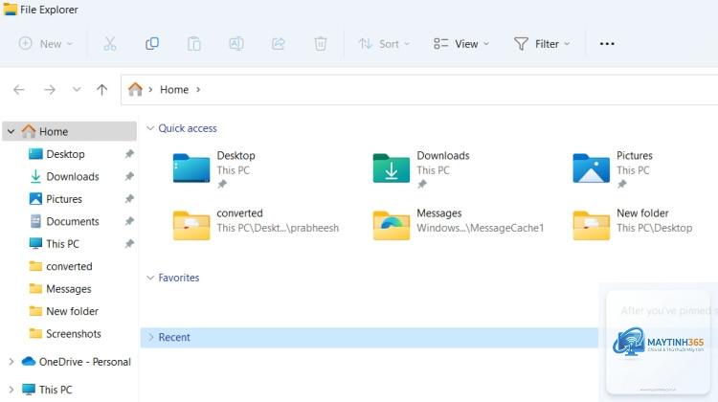Click the Recent heading
Screen dimensions: 718x402
pos(174,337)
